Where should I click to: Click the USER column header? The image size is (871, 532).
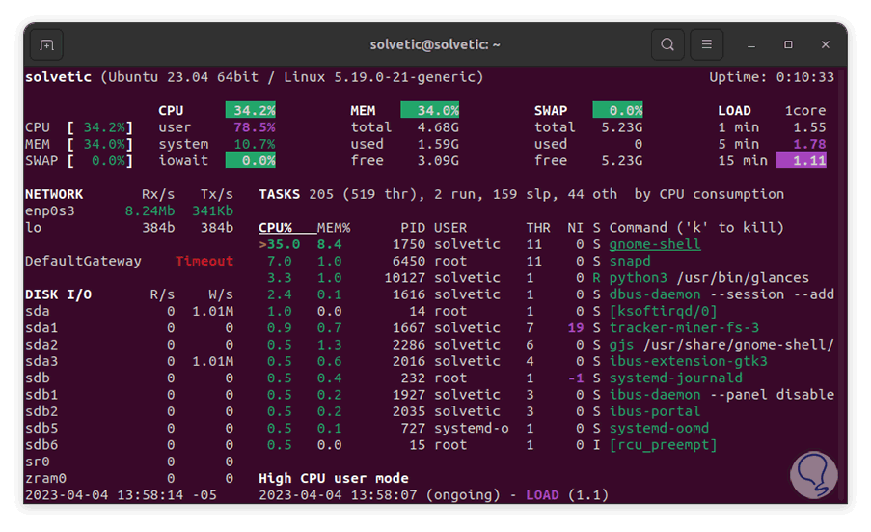[x=450, y=227]
